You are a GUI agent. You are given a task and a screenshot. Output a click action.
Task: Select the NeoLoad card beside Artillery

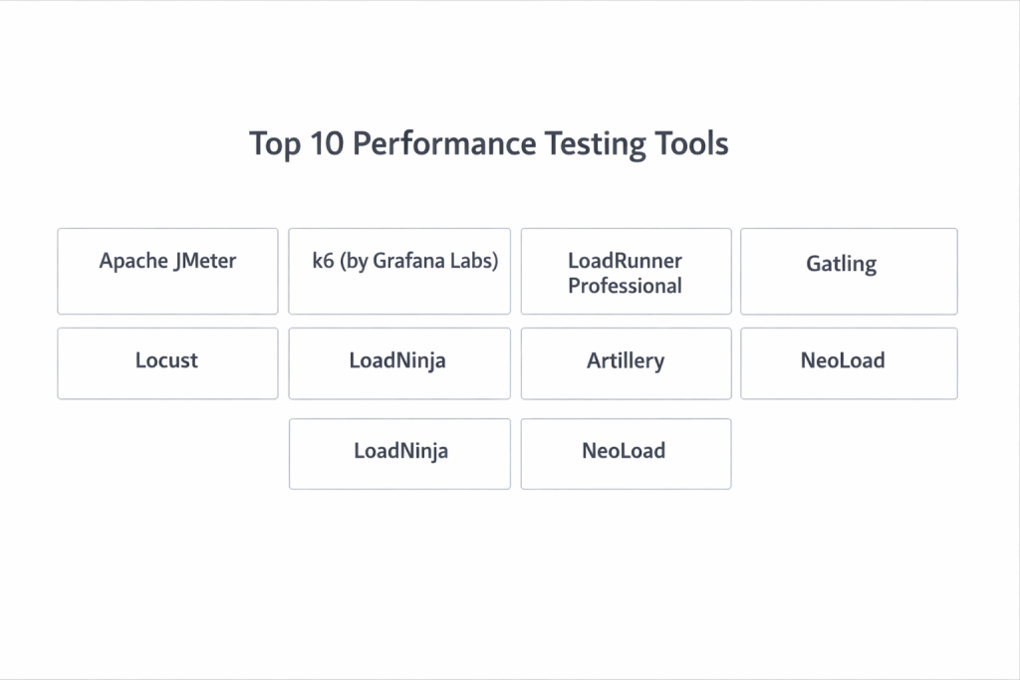(849, 363)
